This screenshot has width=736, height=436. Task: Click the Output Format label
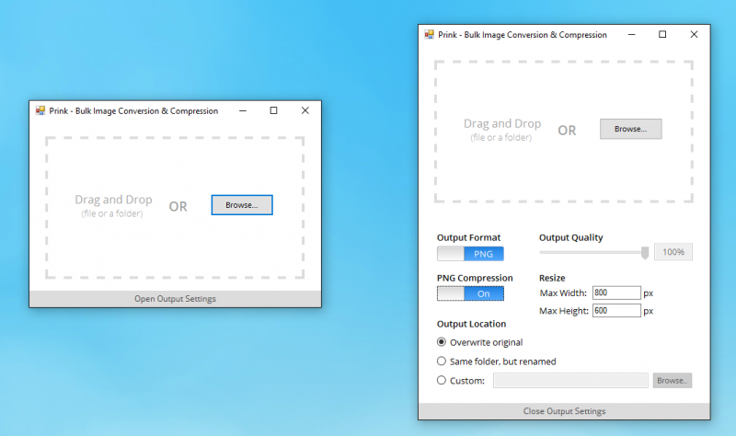coord(468,237)
